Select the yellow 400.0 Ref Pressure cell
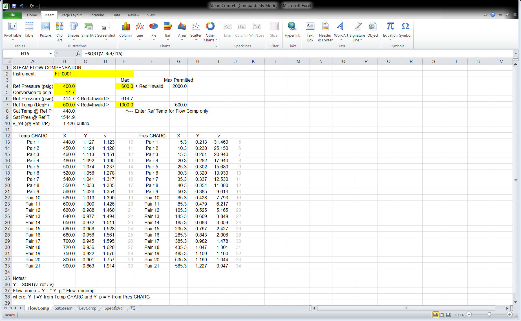The height and width of the screenshot is (321, 521). pos(65,86)
